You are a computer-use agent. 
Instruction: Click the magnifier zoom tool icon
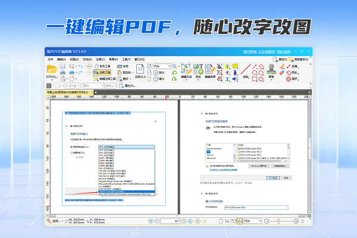(174, 66)
